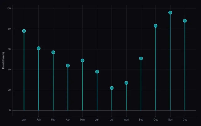201x126 pixels.
Task: Select the Jul lowest data point
Action: point(112,88)
